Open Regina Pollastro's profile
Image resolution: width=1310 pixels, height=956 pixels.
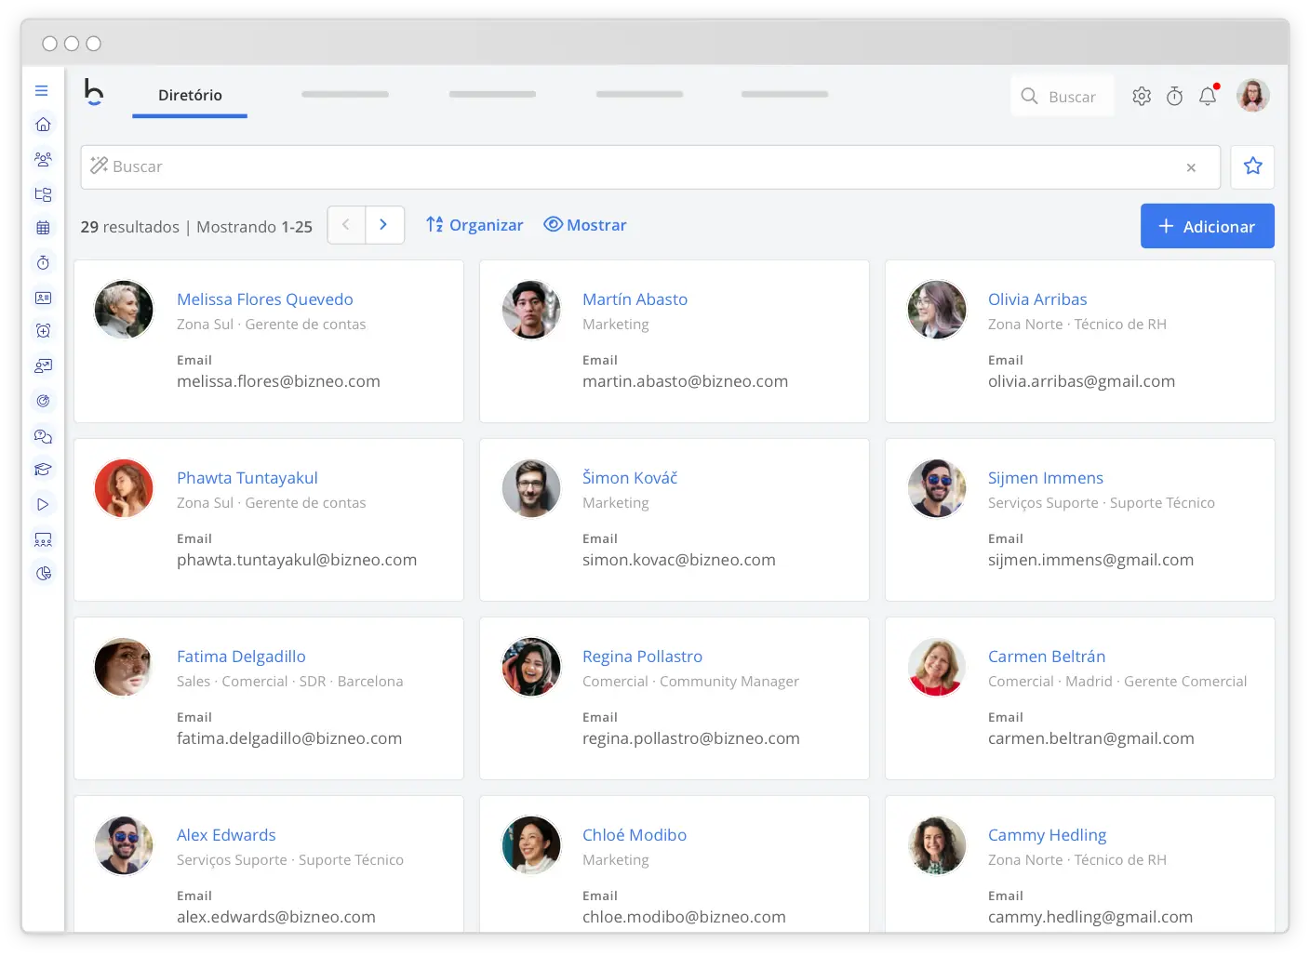coord(642,657)
